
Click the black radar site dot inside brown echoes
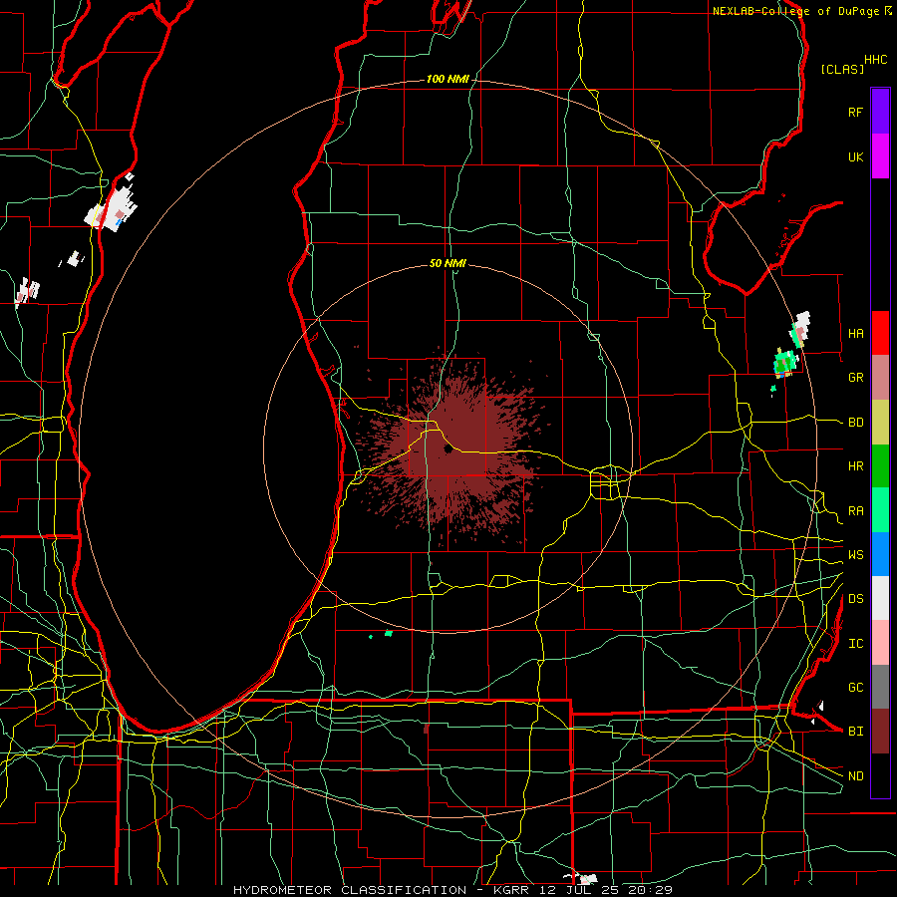click(448, 449)
